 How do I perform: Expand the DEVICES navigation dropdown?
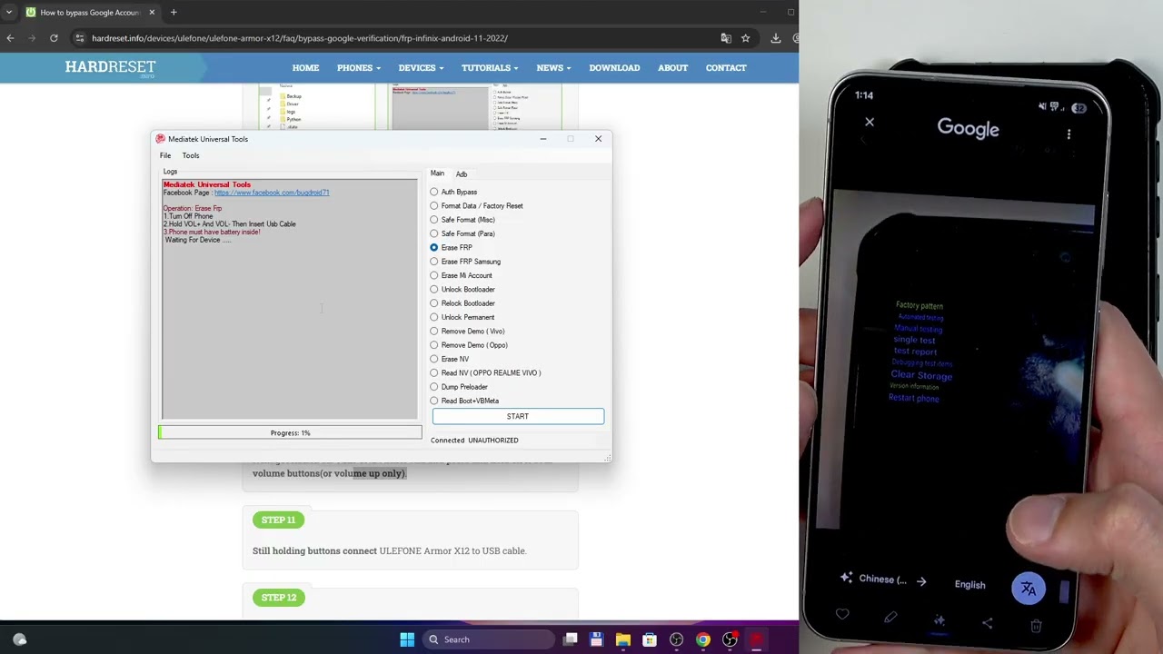pos(421,68)
